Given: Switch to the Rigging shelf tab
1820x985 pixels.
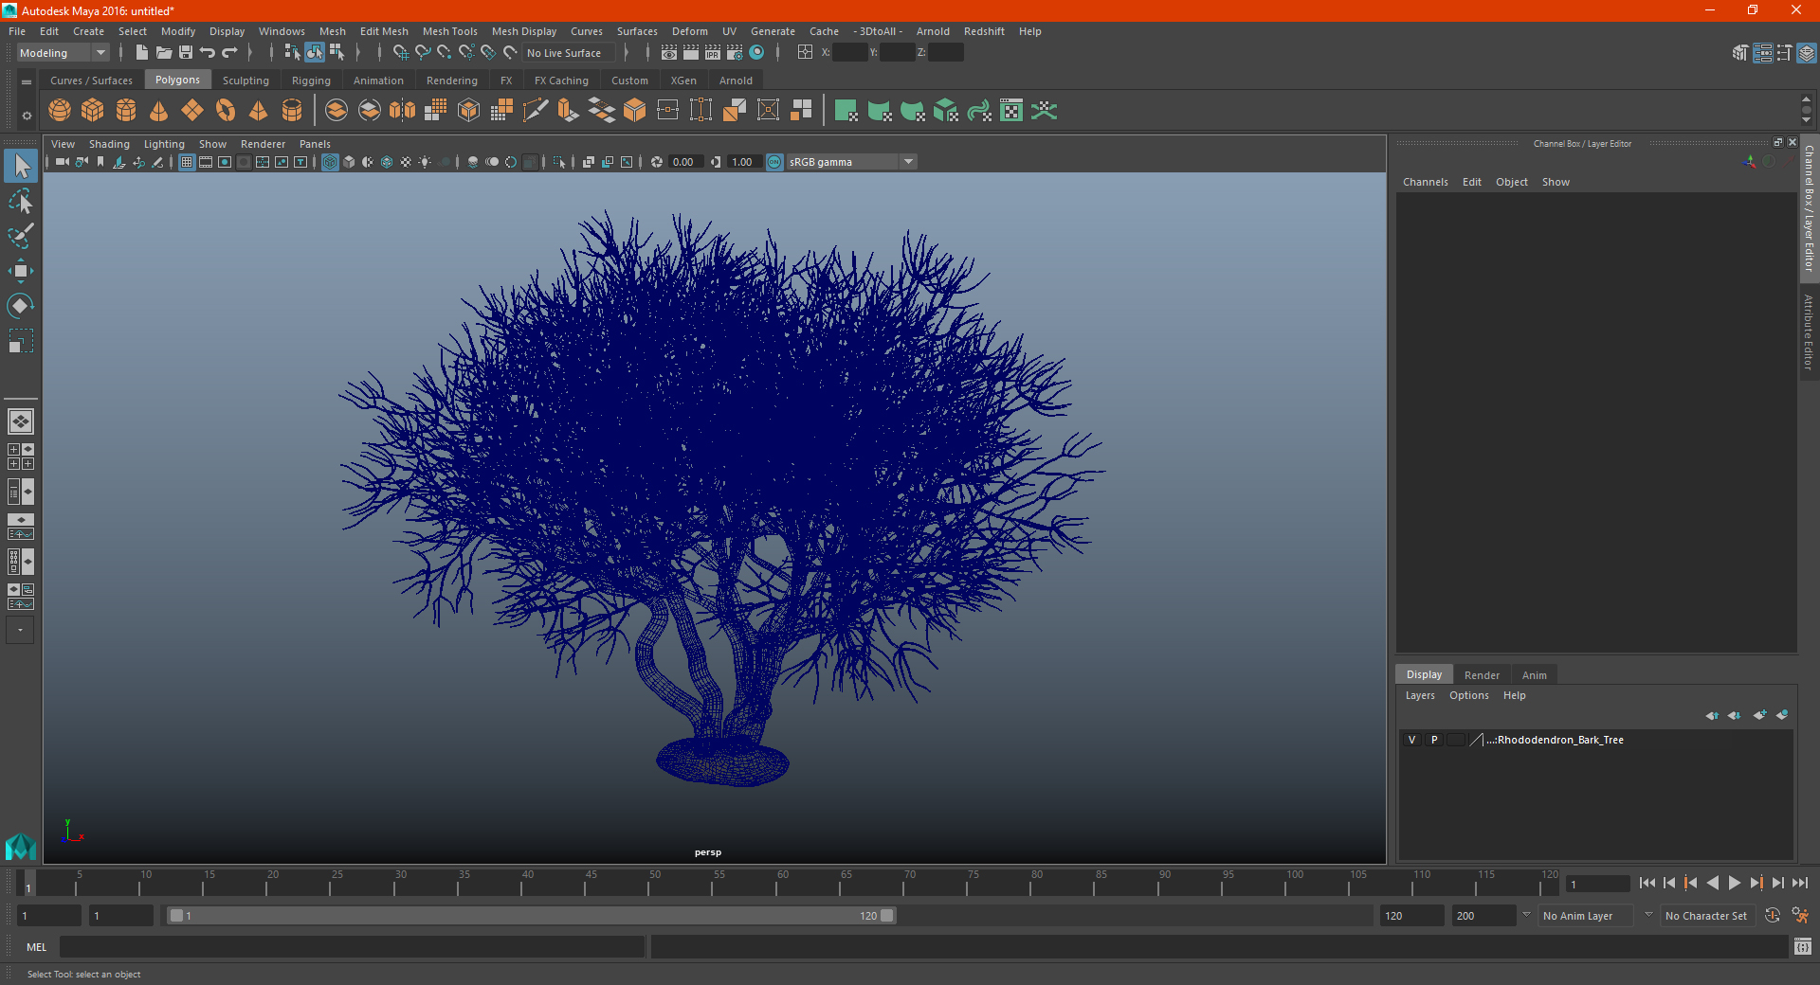Looking at the screenshot, I should pyautogui.click(x=311, y=81).
